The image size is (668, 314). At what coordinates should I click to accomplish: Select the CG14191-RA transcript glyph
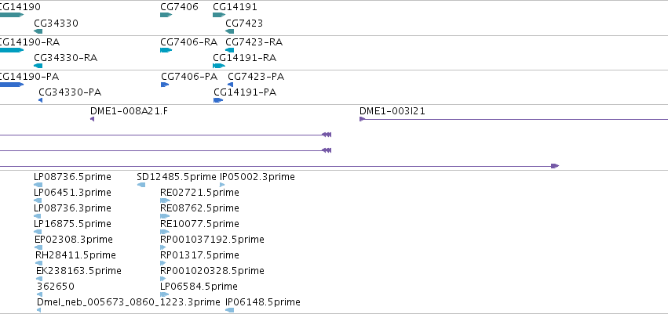pos(219,66)
